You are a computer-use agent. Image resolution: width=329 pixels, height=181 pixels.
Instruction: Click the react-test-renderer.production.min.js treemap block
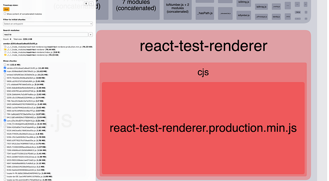coord(203,128)
